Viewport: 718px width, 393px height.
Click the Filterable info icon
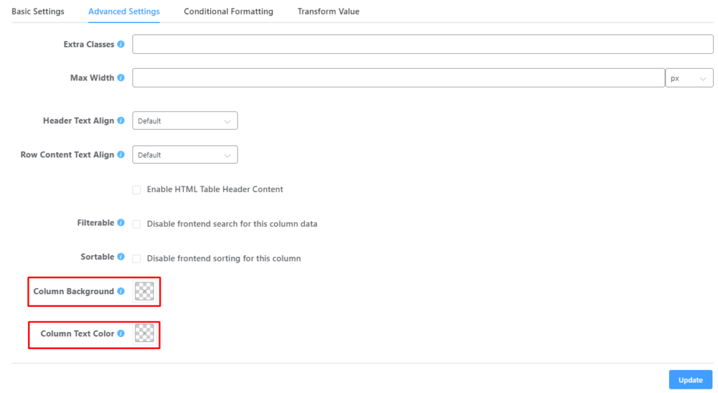point(121,223)
